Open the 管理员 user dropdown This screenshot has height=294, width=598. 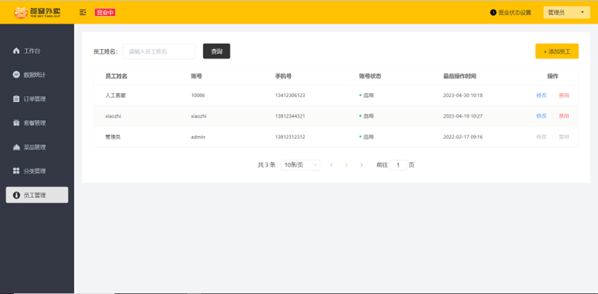(x=566, y=12)
